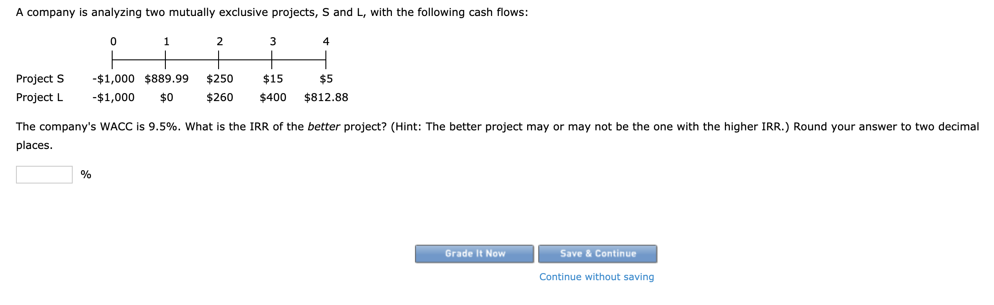Screen dimensions: 994x305
Task: Click the timeline marker for period 4
Action: [326, 42]
